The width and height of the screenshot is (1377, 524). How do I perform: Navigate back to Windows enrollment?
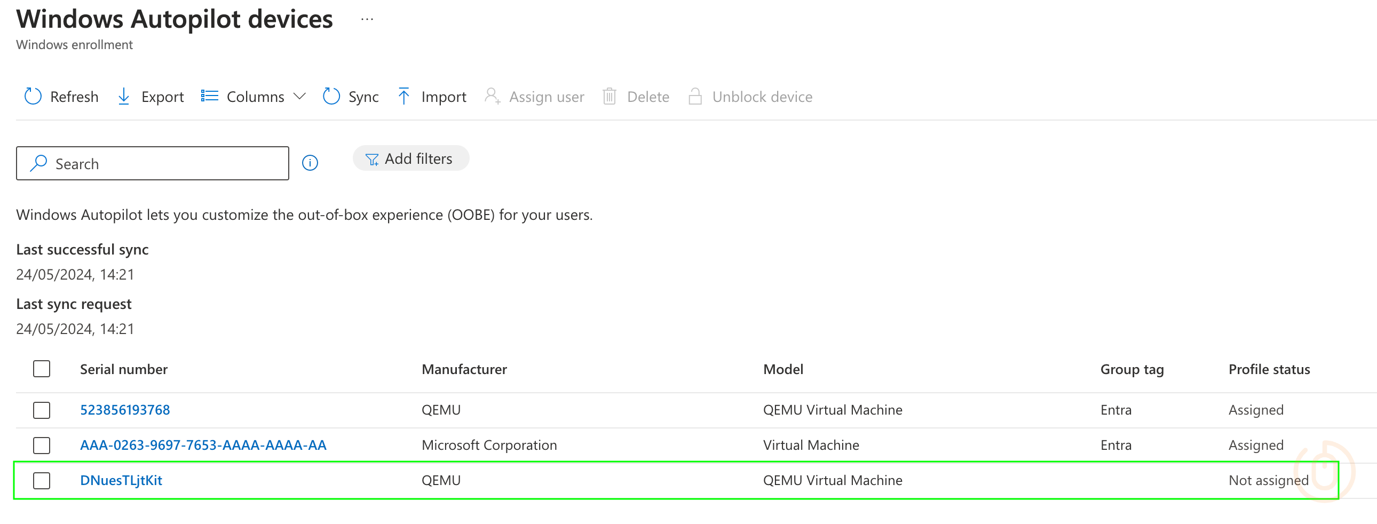coord(74,45)
